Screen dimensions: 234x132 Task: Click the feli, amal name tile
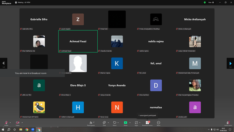pos(156,63)
